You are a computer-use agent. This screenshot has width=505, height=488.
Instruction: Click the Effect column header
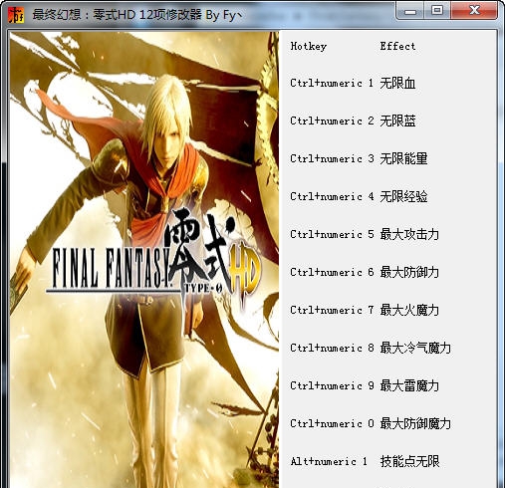[x=397, y=46]
